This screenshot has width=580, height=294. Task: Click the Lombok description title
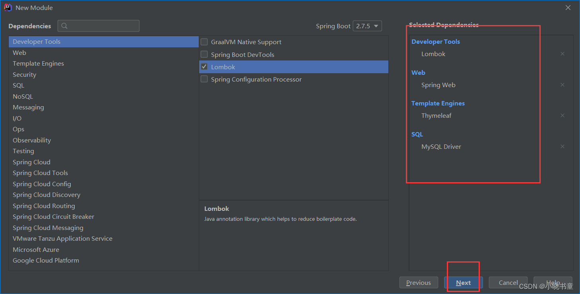217,208
